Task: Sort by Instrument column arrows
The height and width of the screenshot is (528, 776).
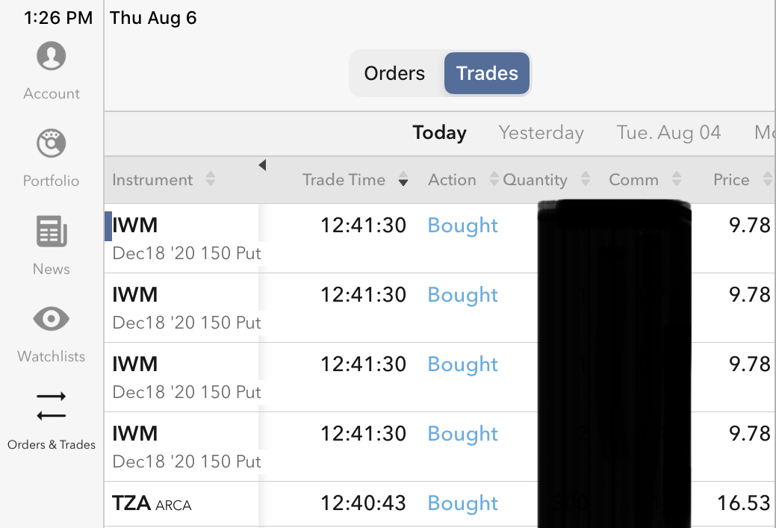Action: 211,179
